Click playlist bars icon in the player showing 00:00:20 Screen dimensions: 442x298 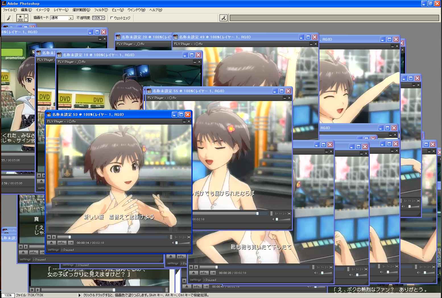pyautogui.click(x=313, y=267)
